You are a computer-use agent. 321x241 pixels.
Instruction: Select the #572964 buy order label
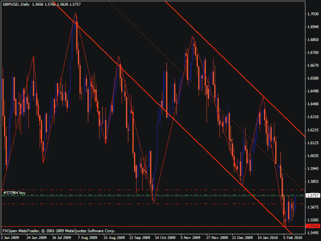coord(14,193)
